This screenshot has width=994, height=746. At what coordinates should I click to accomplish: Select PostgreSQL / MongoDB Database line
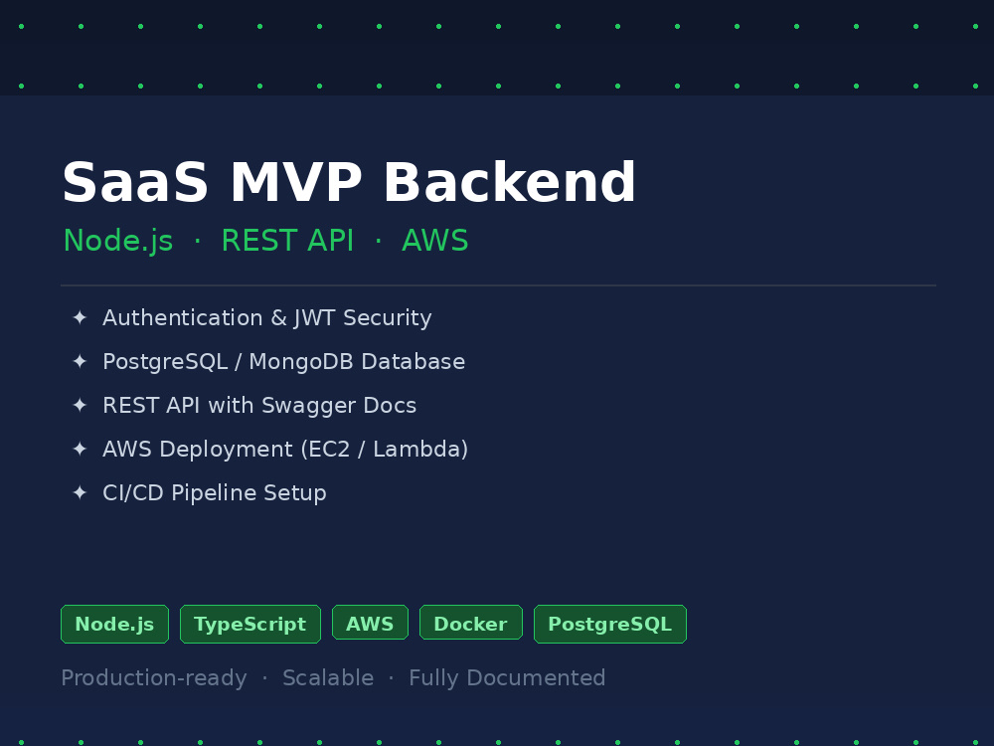284,362
